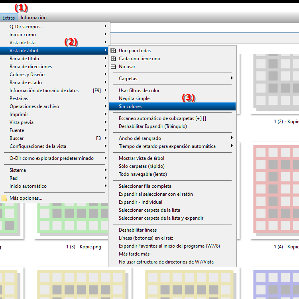Open the Barra de título submenu

pyautogui.click(x=54, y=59)
